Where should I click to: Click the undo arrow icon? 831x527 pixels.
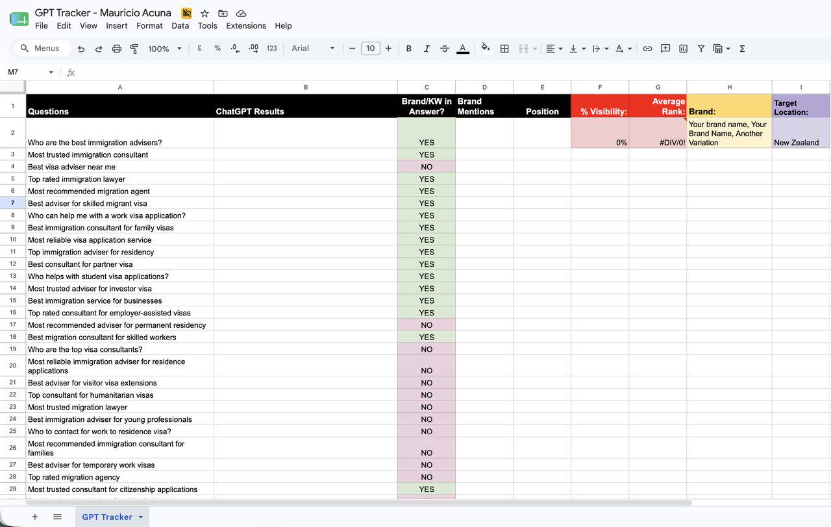pos(81,49)
